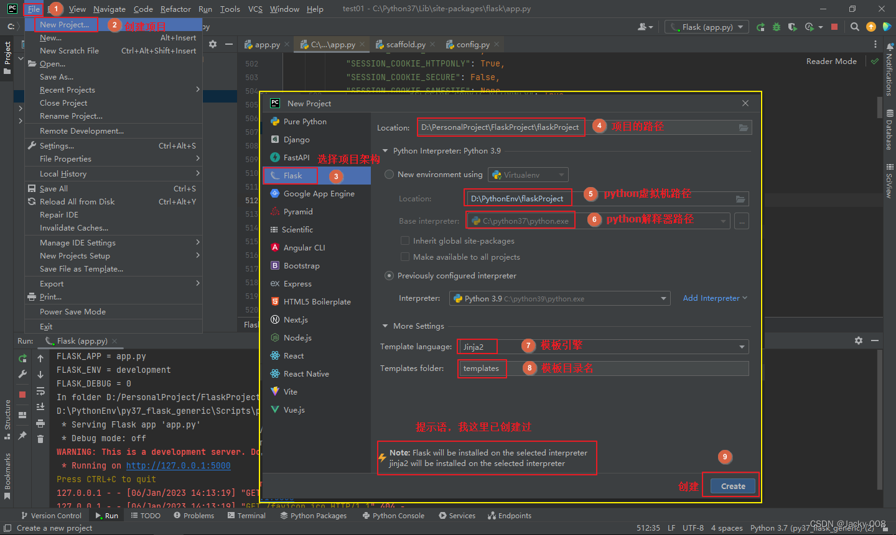
Task: Toggle Inherit global site-packages checkbox
Action: [x=405, y=241]
